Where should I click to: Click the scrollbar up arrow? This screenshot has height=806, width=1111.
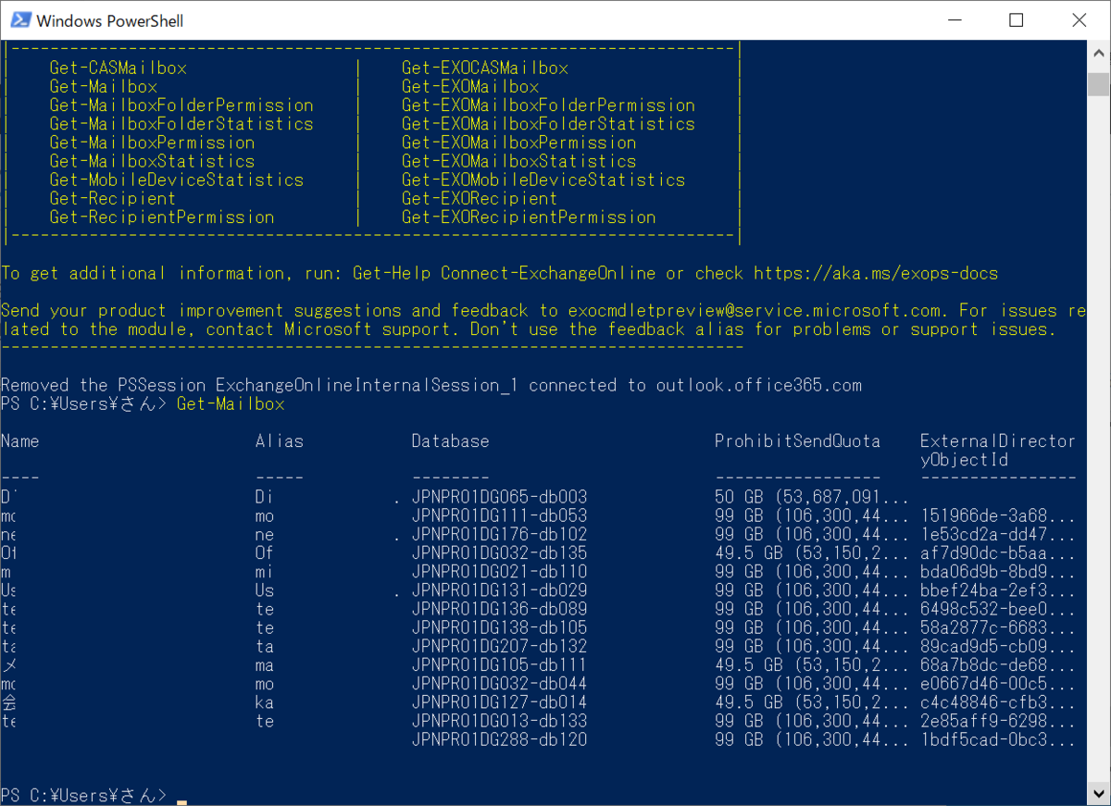1098,51
